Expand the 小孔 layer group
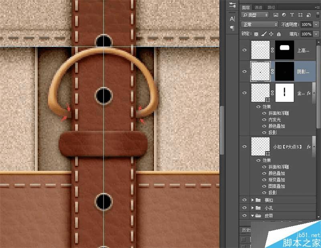Image resolution: width=321 pixels, height=248 pixels. tap(252, 207)
